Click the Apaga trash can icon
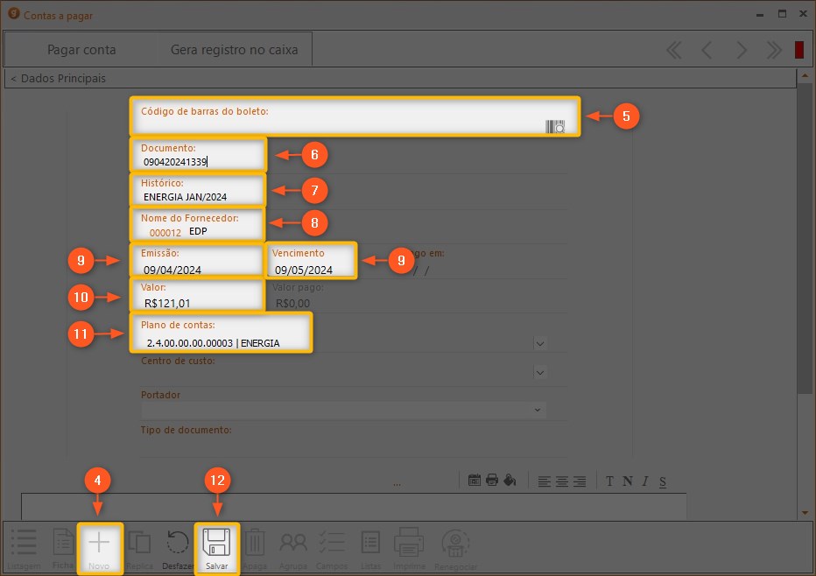816x576 pixels. [255, 544]
